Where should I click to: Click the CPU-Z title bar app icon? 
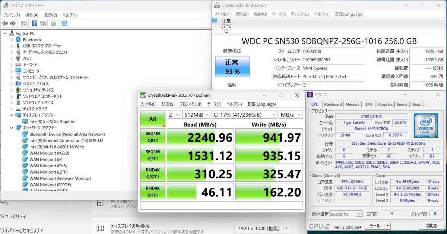click(311, 95)
